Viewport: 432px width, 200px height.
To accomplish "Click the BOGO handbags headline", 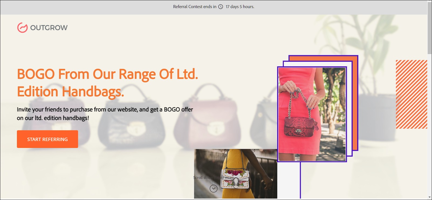I will (107, 83).
